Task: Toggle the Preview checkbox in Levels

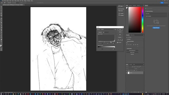Action: click(x=118, y=42)
